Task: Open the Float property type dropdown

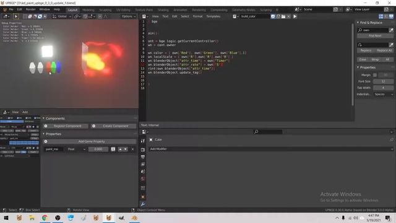Action: tap(77, 149)
